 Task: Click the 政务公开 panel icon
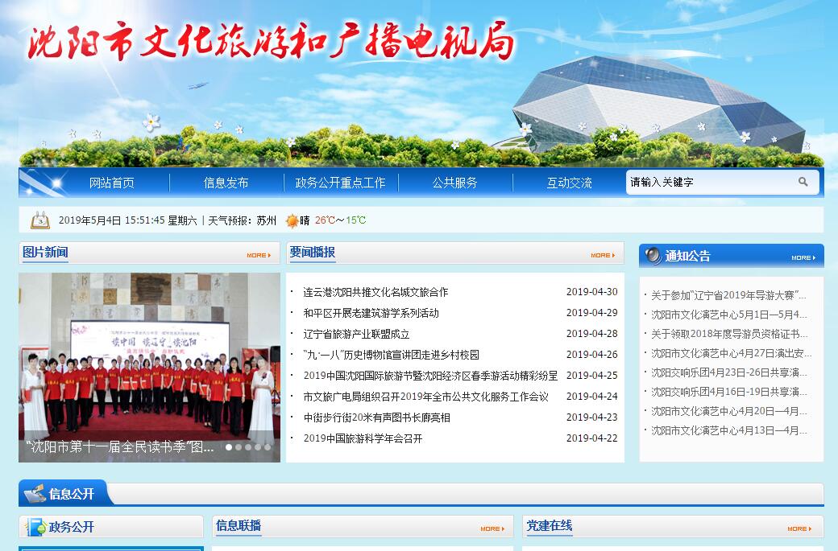(x=36, y=527)
